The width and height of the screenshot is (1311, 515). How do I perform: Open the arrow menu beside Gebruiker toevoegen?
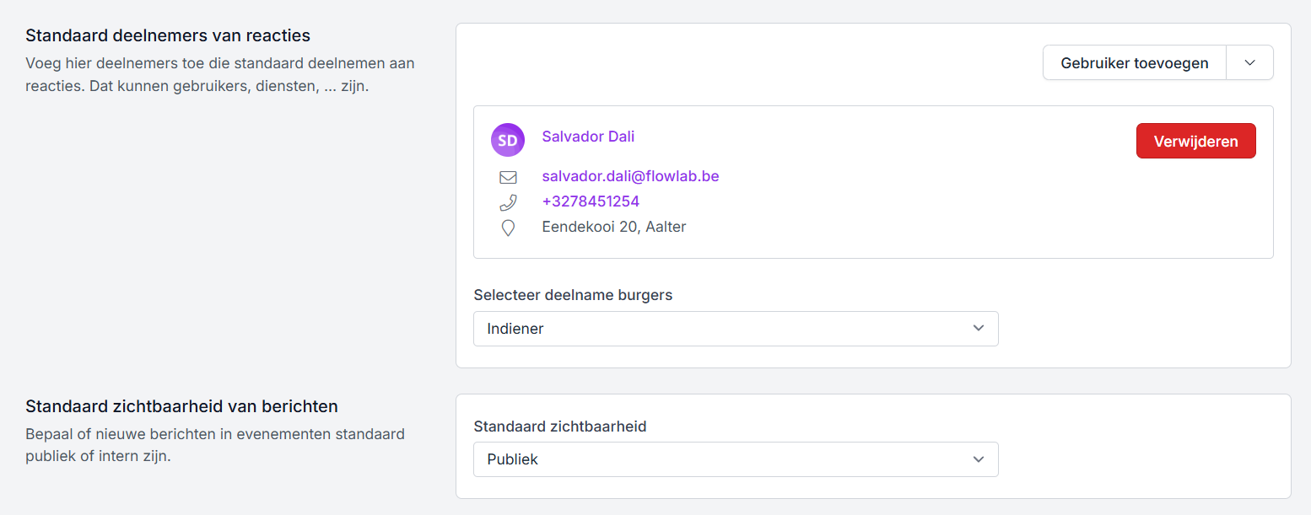[1249, 63]
